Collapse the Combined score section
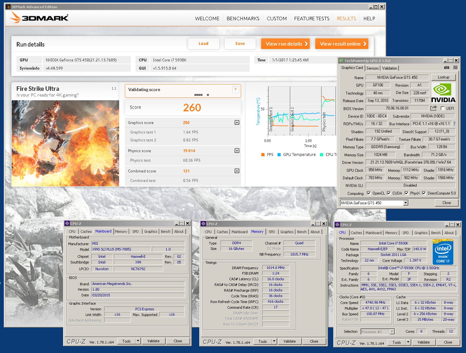The width and height of the screenshot is (466, 353). pos(237,171)
